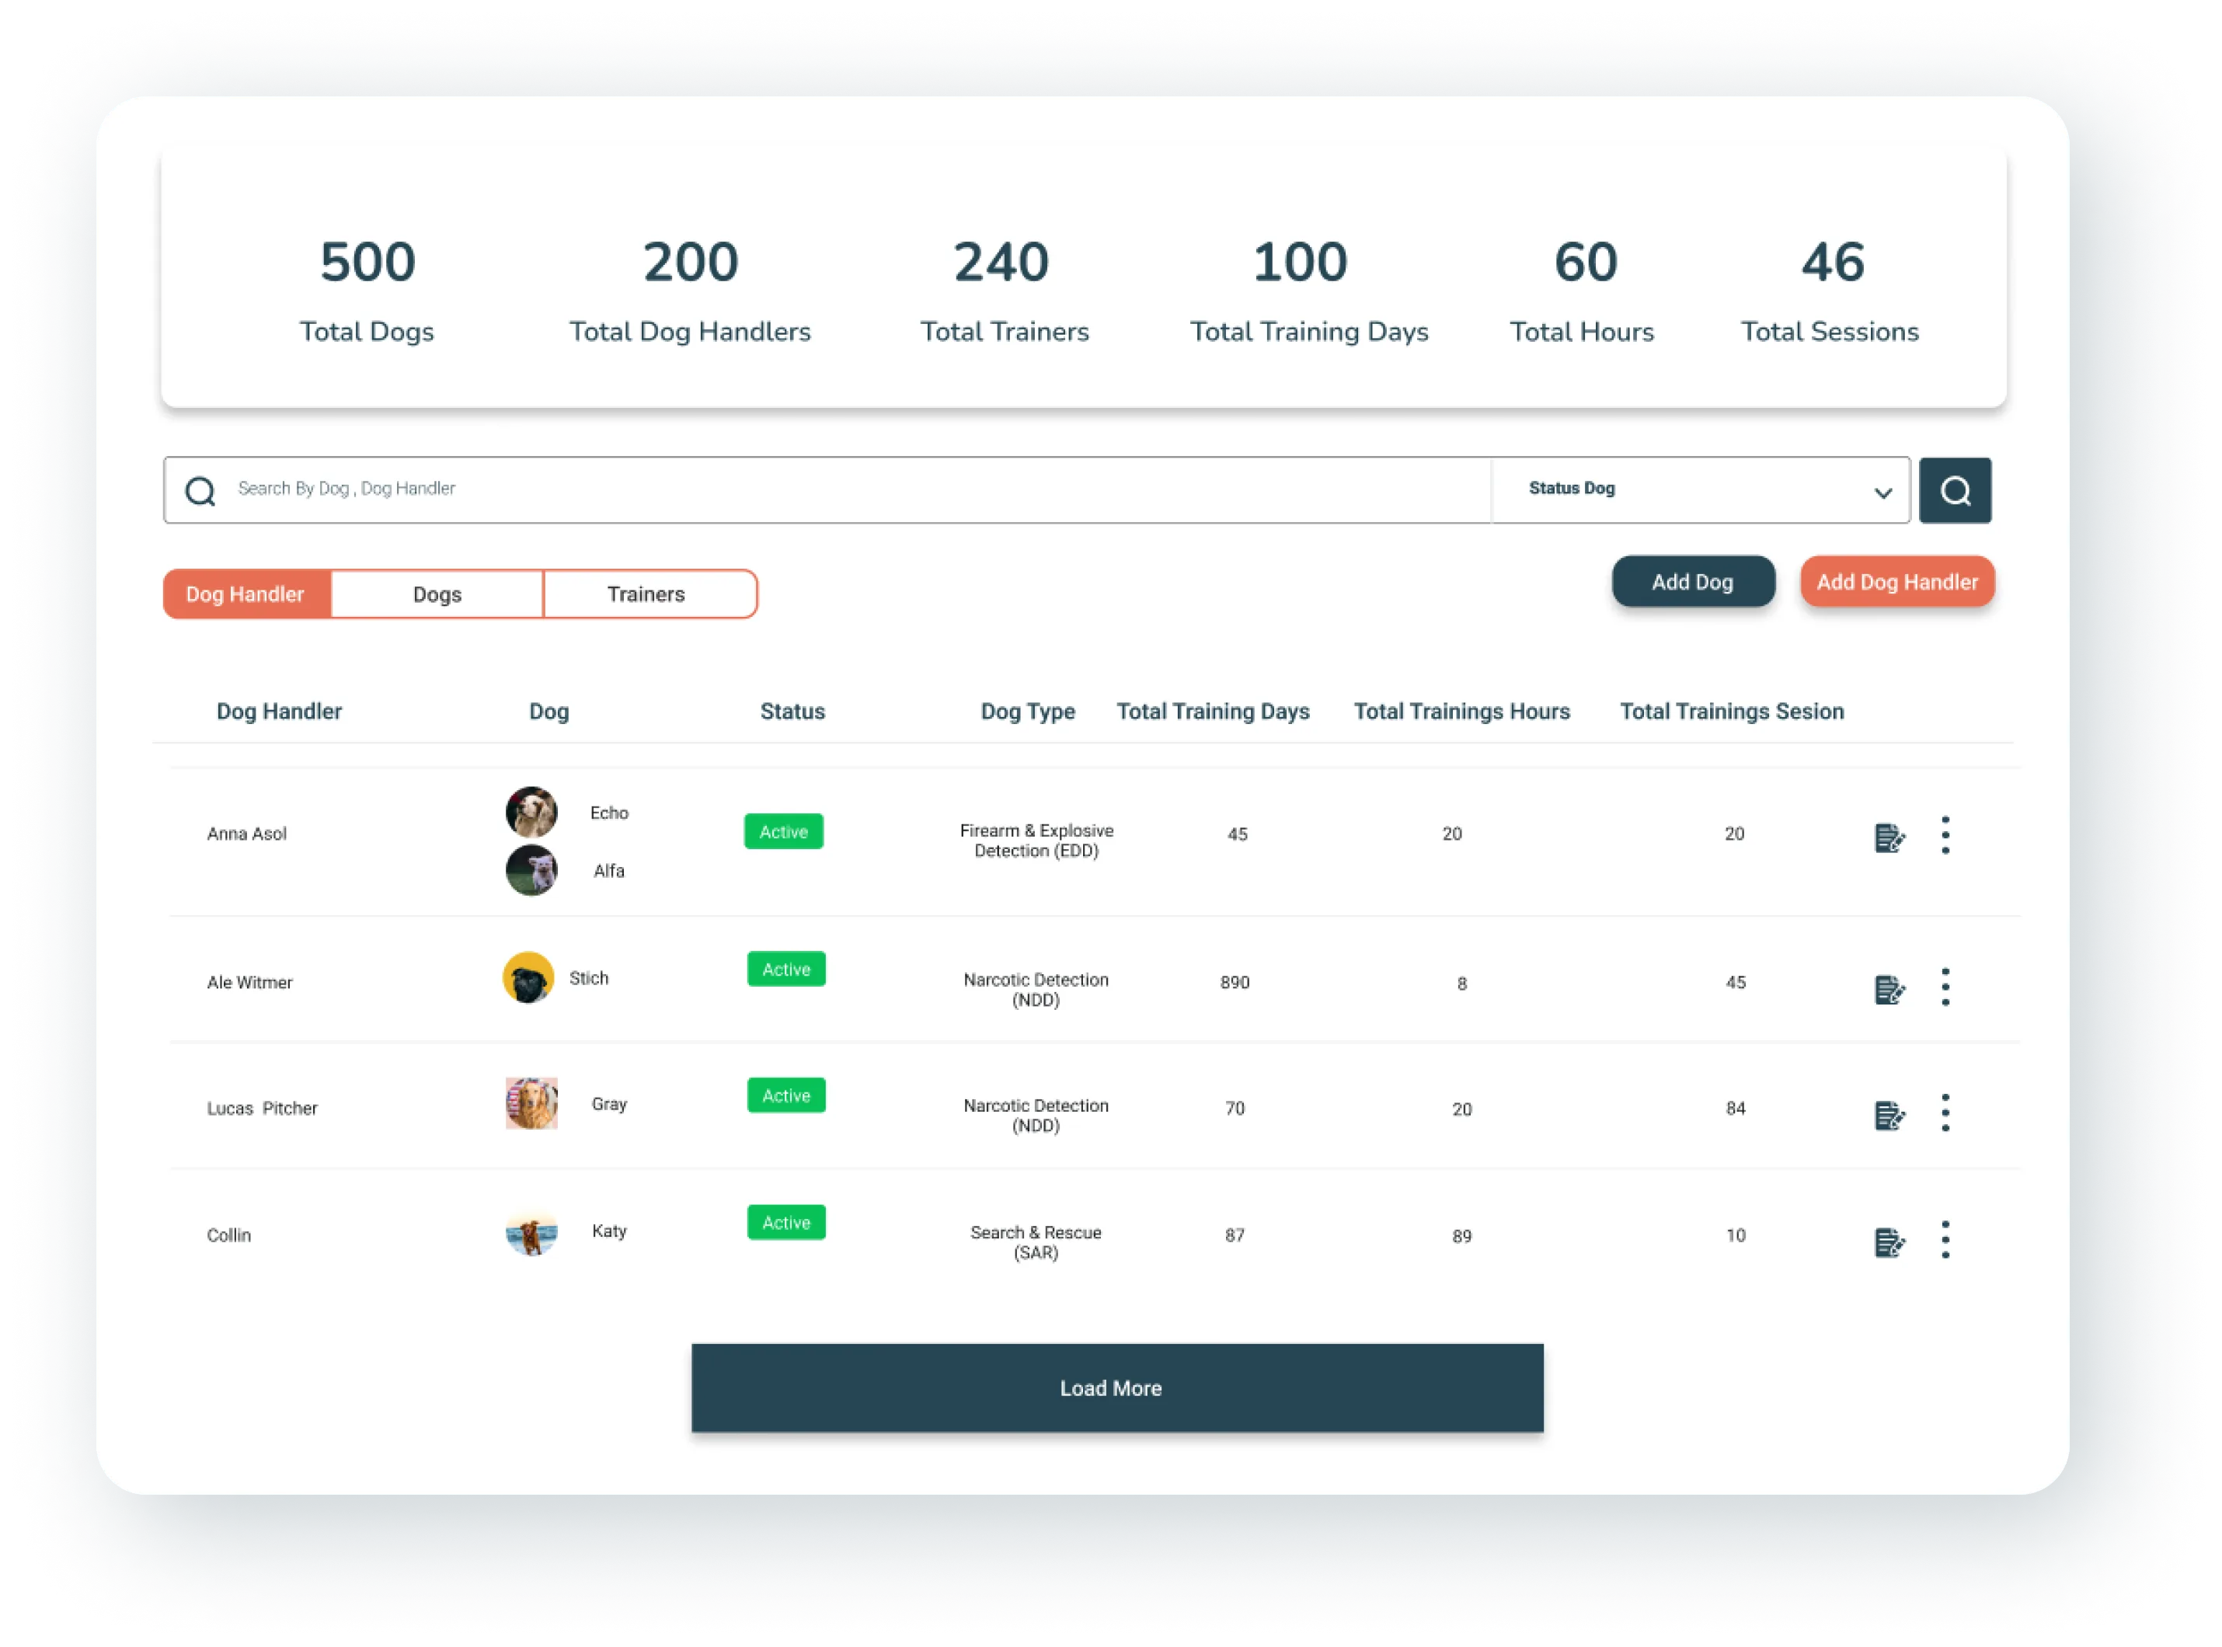
Task: Select the Dog Handler tab
Action: 246,594
